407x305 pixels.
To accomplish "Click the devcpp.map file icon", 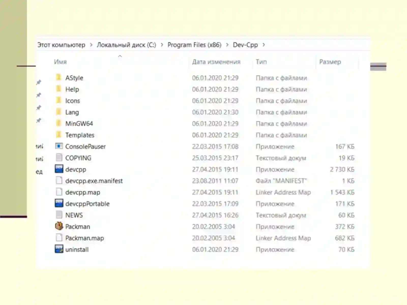I will [x=59, y=192].
